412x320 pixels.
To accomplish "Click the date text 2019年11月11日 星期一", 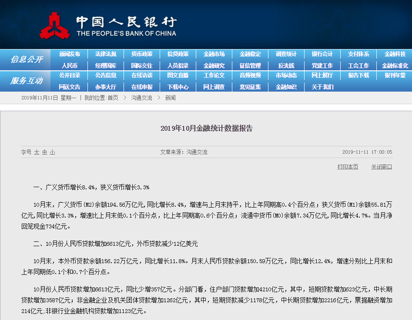I will pyautogui.click(x=49, y=98).
